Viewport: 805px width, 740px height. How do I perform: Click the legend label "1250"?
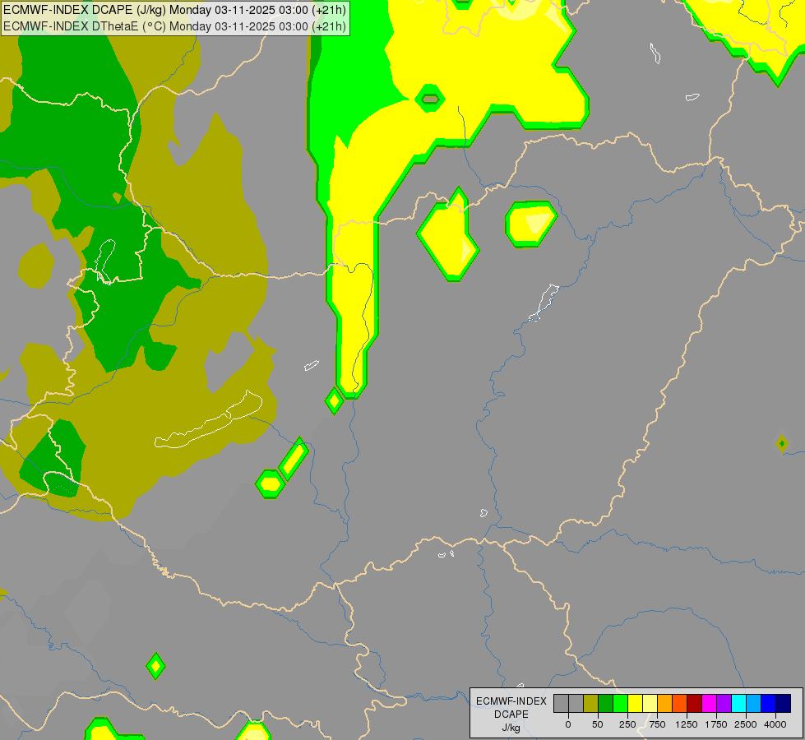tap(687, 724)
